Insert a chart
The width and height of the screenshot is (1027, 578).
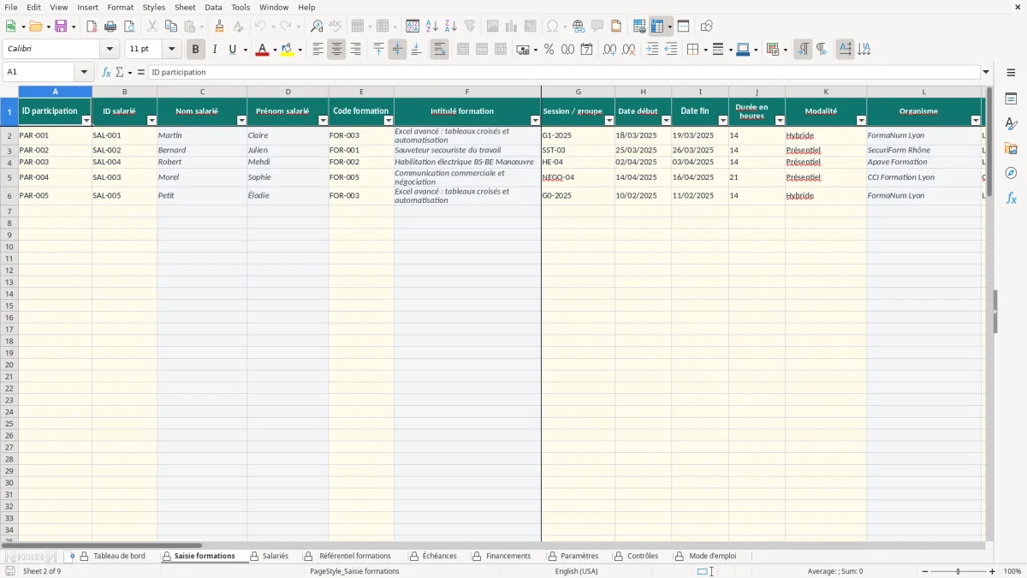[512, 27]
